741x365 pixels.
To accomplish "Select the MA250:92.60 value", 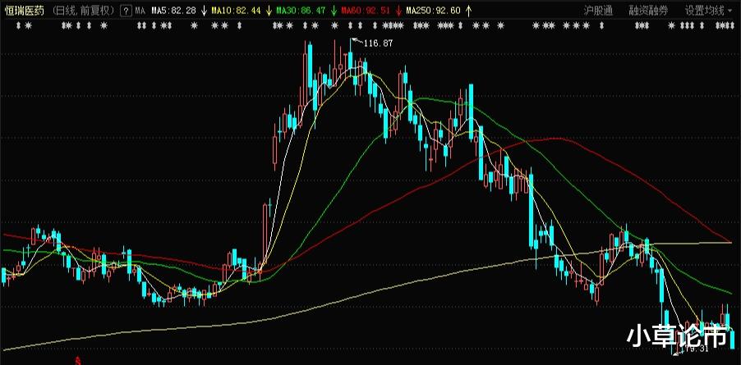I will [x=434, y=11].
